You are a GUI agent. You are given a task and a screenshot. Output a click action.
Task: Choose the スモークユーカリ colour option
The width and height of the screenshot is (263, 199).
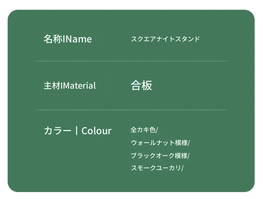click(156, 168)
